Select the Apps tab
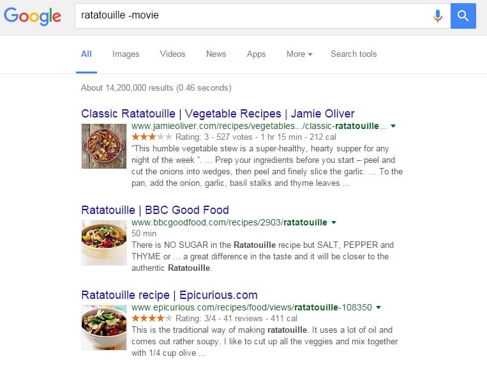Viewport: 487px width, 366px height. click(x=256, y=54)
